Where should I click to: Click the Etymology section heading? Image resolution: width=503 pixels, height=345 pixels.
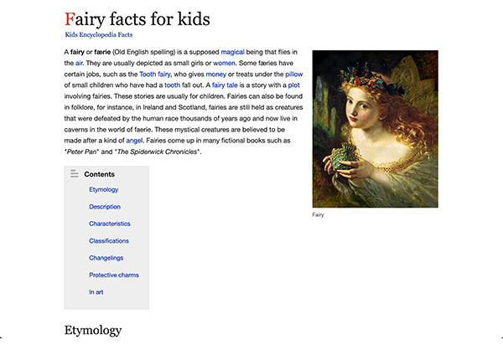[x=93, y=330]
